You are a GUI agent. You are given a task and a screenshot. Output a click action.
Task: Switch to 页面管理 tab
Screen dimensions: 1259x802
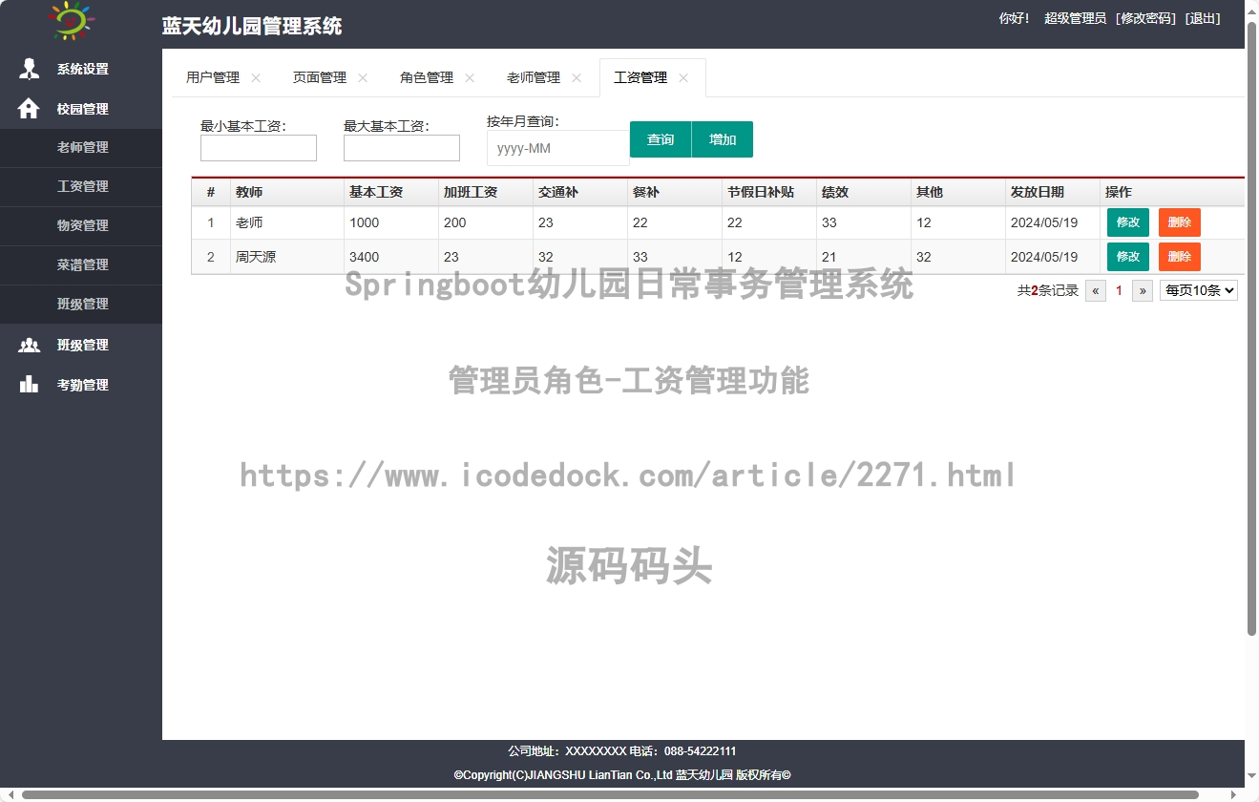point(320,78)
